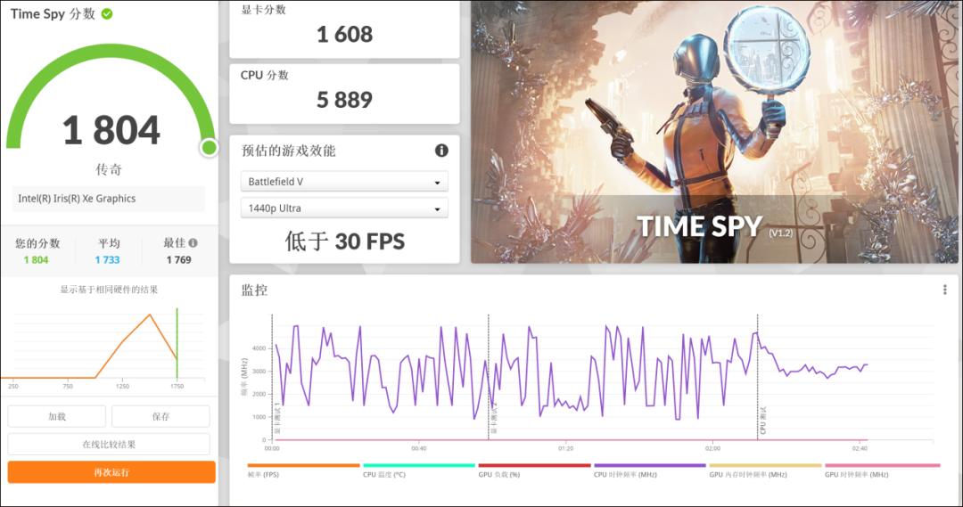Click the green validated checkmark icon
The image size is (963, 507).
107,13
